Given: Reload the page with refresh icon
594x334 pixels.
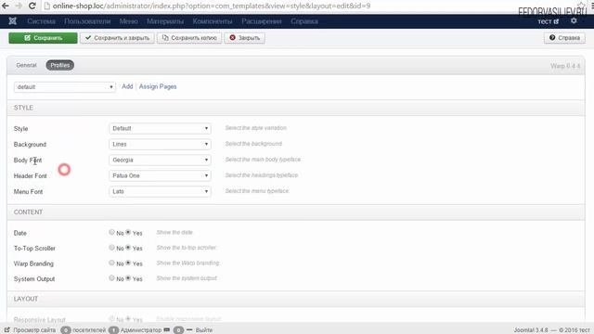Looking at the screenshot, I should tap(32, 6).
